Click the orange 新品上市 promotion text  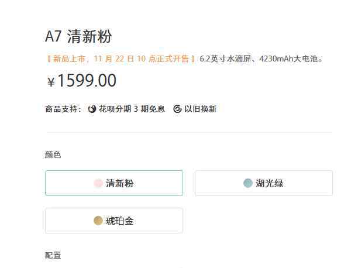(121, 59)
